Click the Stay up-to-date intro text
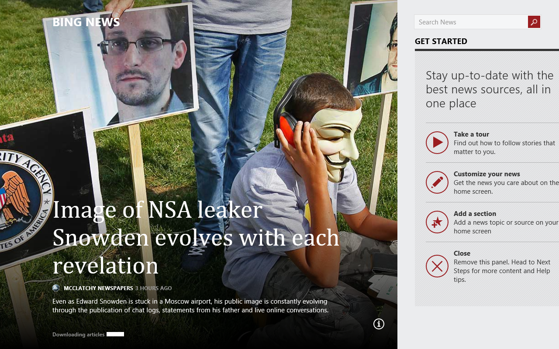 (x=490, y=89)
